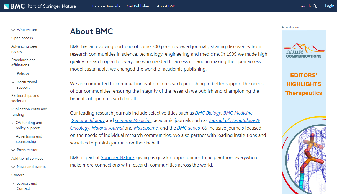Expand the Press center chevron

coord(13,150)
